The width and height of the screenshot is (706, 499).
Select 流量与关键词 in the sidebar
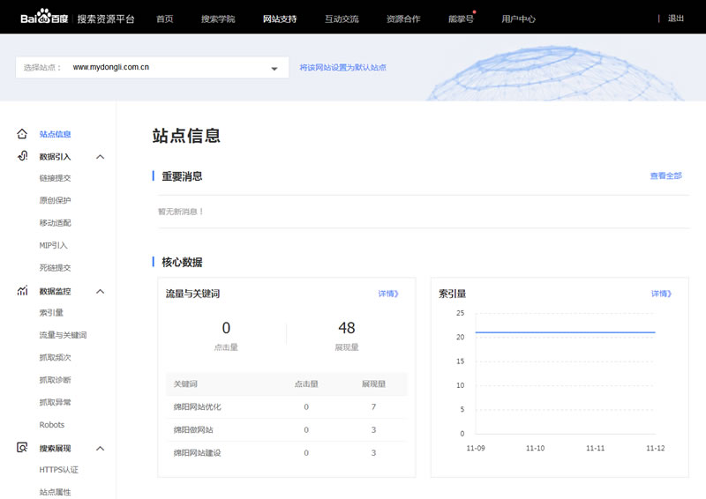(63, 335)
